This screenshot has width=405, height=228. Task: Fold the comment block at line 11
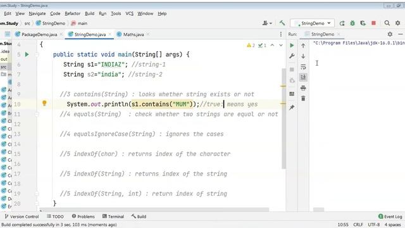tap(37, 114)
